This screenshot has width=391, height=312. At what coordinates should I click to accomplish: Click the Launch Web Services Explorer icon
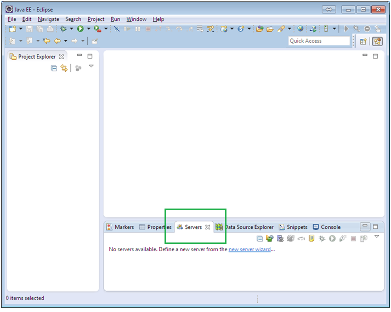[313, 29]
